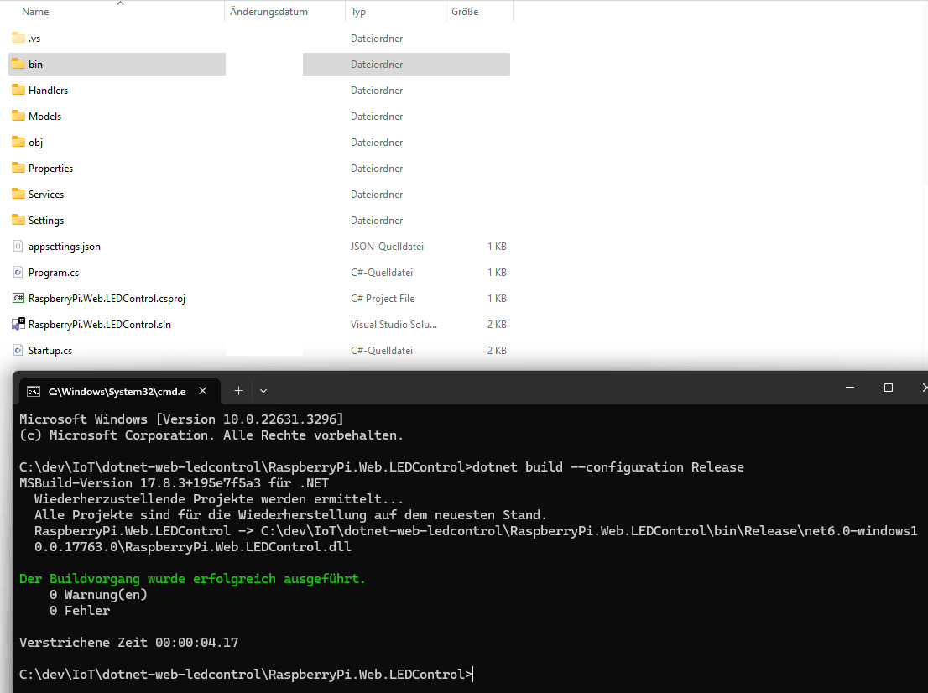Open the bin folder icon
The image size is (928, 693).
tap(18, 64)
